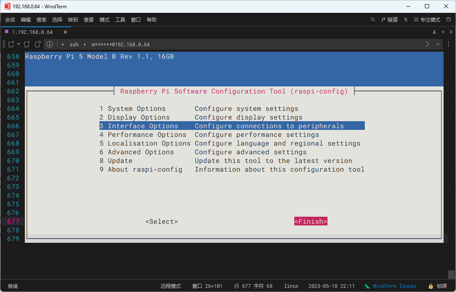Add a new tab with plus icon
This screenshot has height=292, width=456.
click(443, 32)
